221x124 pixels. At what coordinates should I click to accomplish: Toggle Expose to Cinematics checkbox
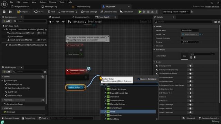[182, 38]
